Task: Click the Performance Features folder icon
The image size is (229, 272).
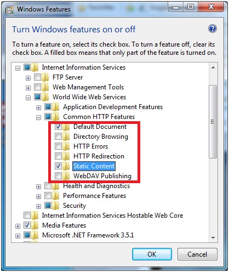Action: click(56, 196)
